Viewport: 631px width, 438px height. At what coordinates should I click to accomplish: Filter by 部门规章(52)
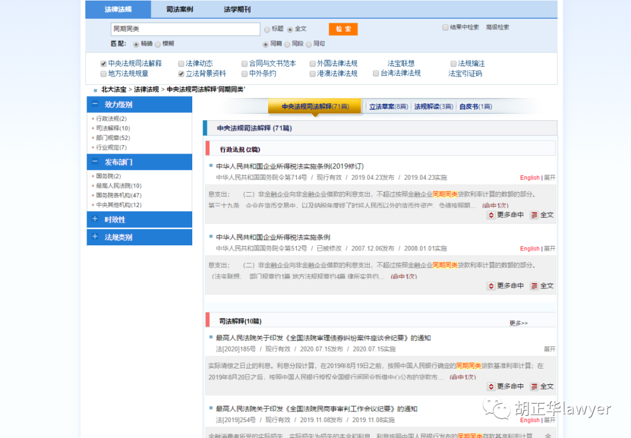(113, 138)
